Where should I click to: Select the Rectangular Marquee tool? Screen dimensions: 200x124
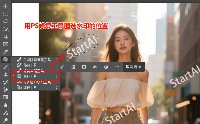coord(6,14)
